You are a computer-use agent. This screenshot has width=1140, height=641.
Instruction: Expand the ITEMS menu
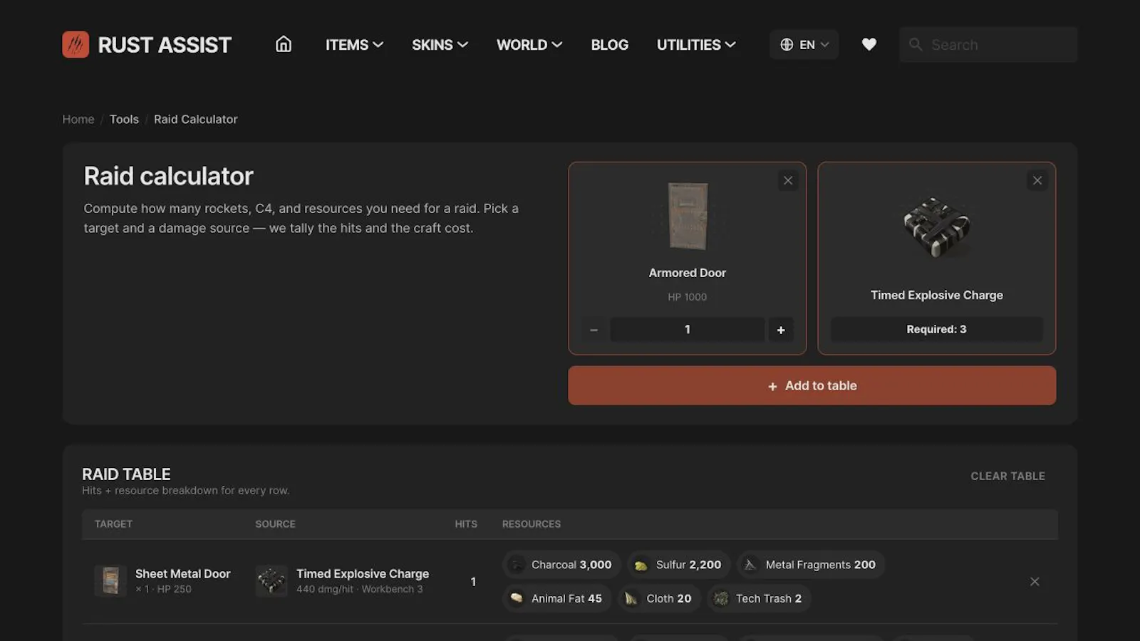[x=354, y=45]
